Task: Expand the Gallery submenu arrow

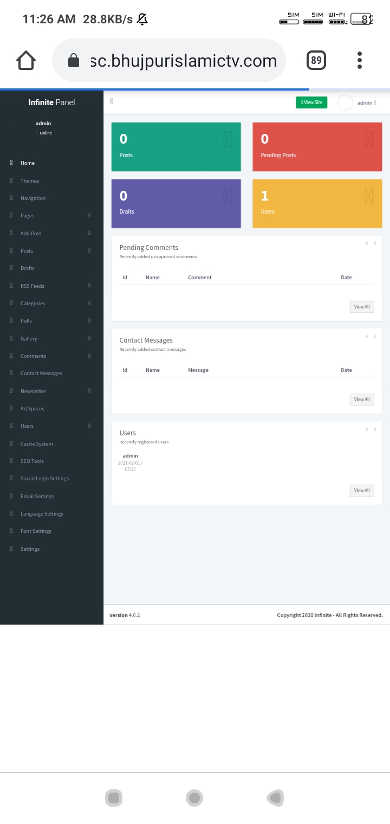Action: pos(89,338)
